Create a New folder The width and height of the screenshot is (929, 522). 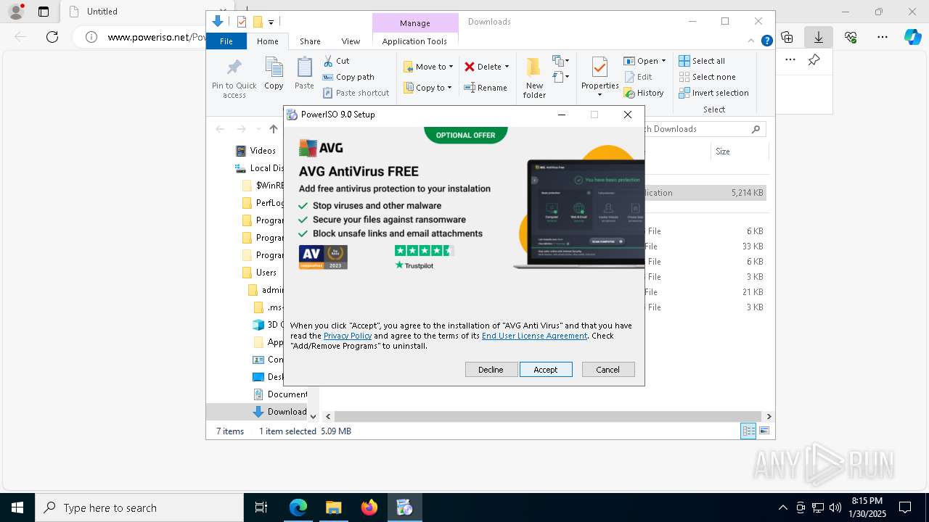[x=534, y=78]
